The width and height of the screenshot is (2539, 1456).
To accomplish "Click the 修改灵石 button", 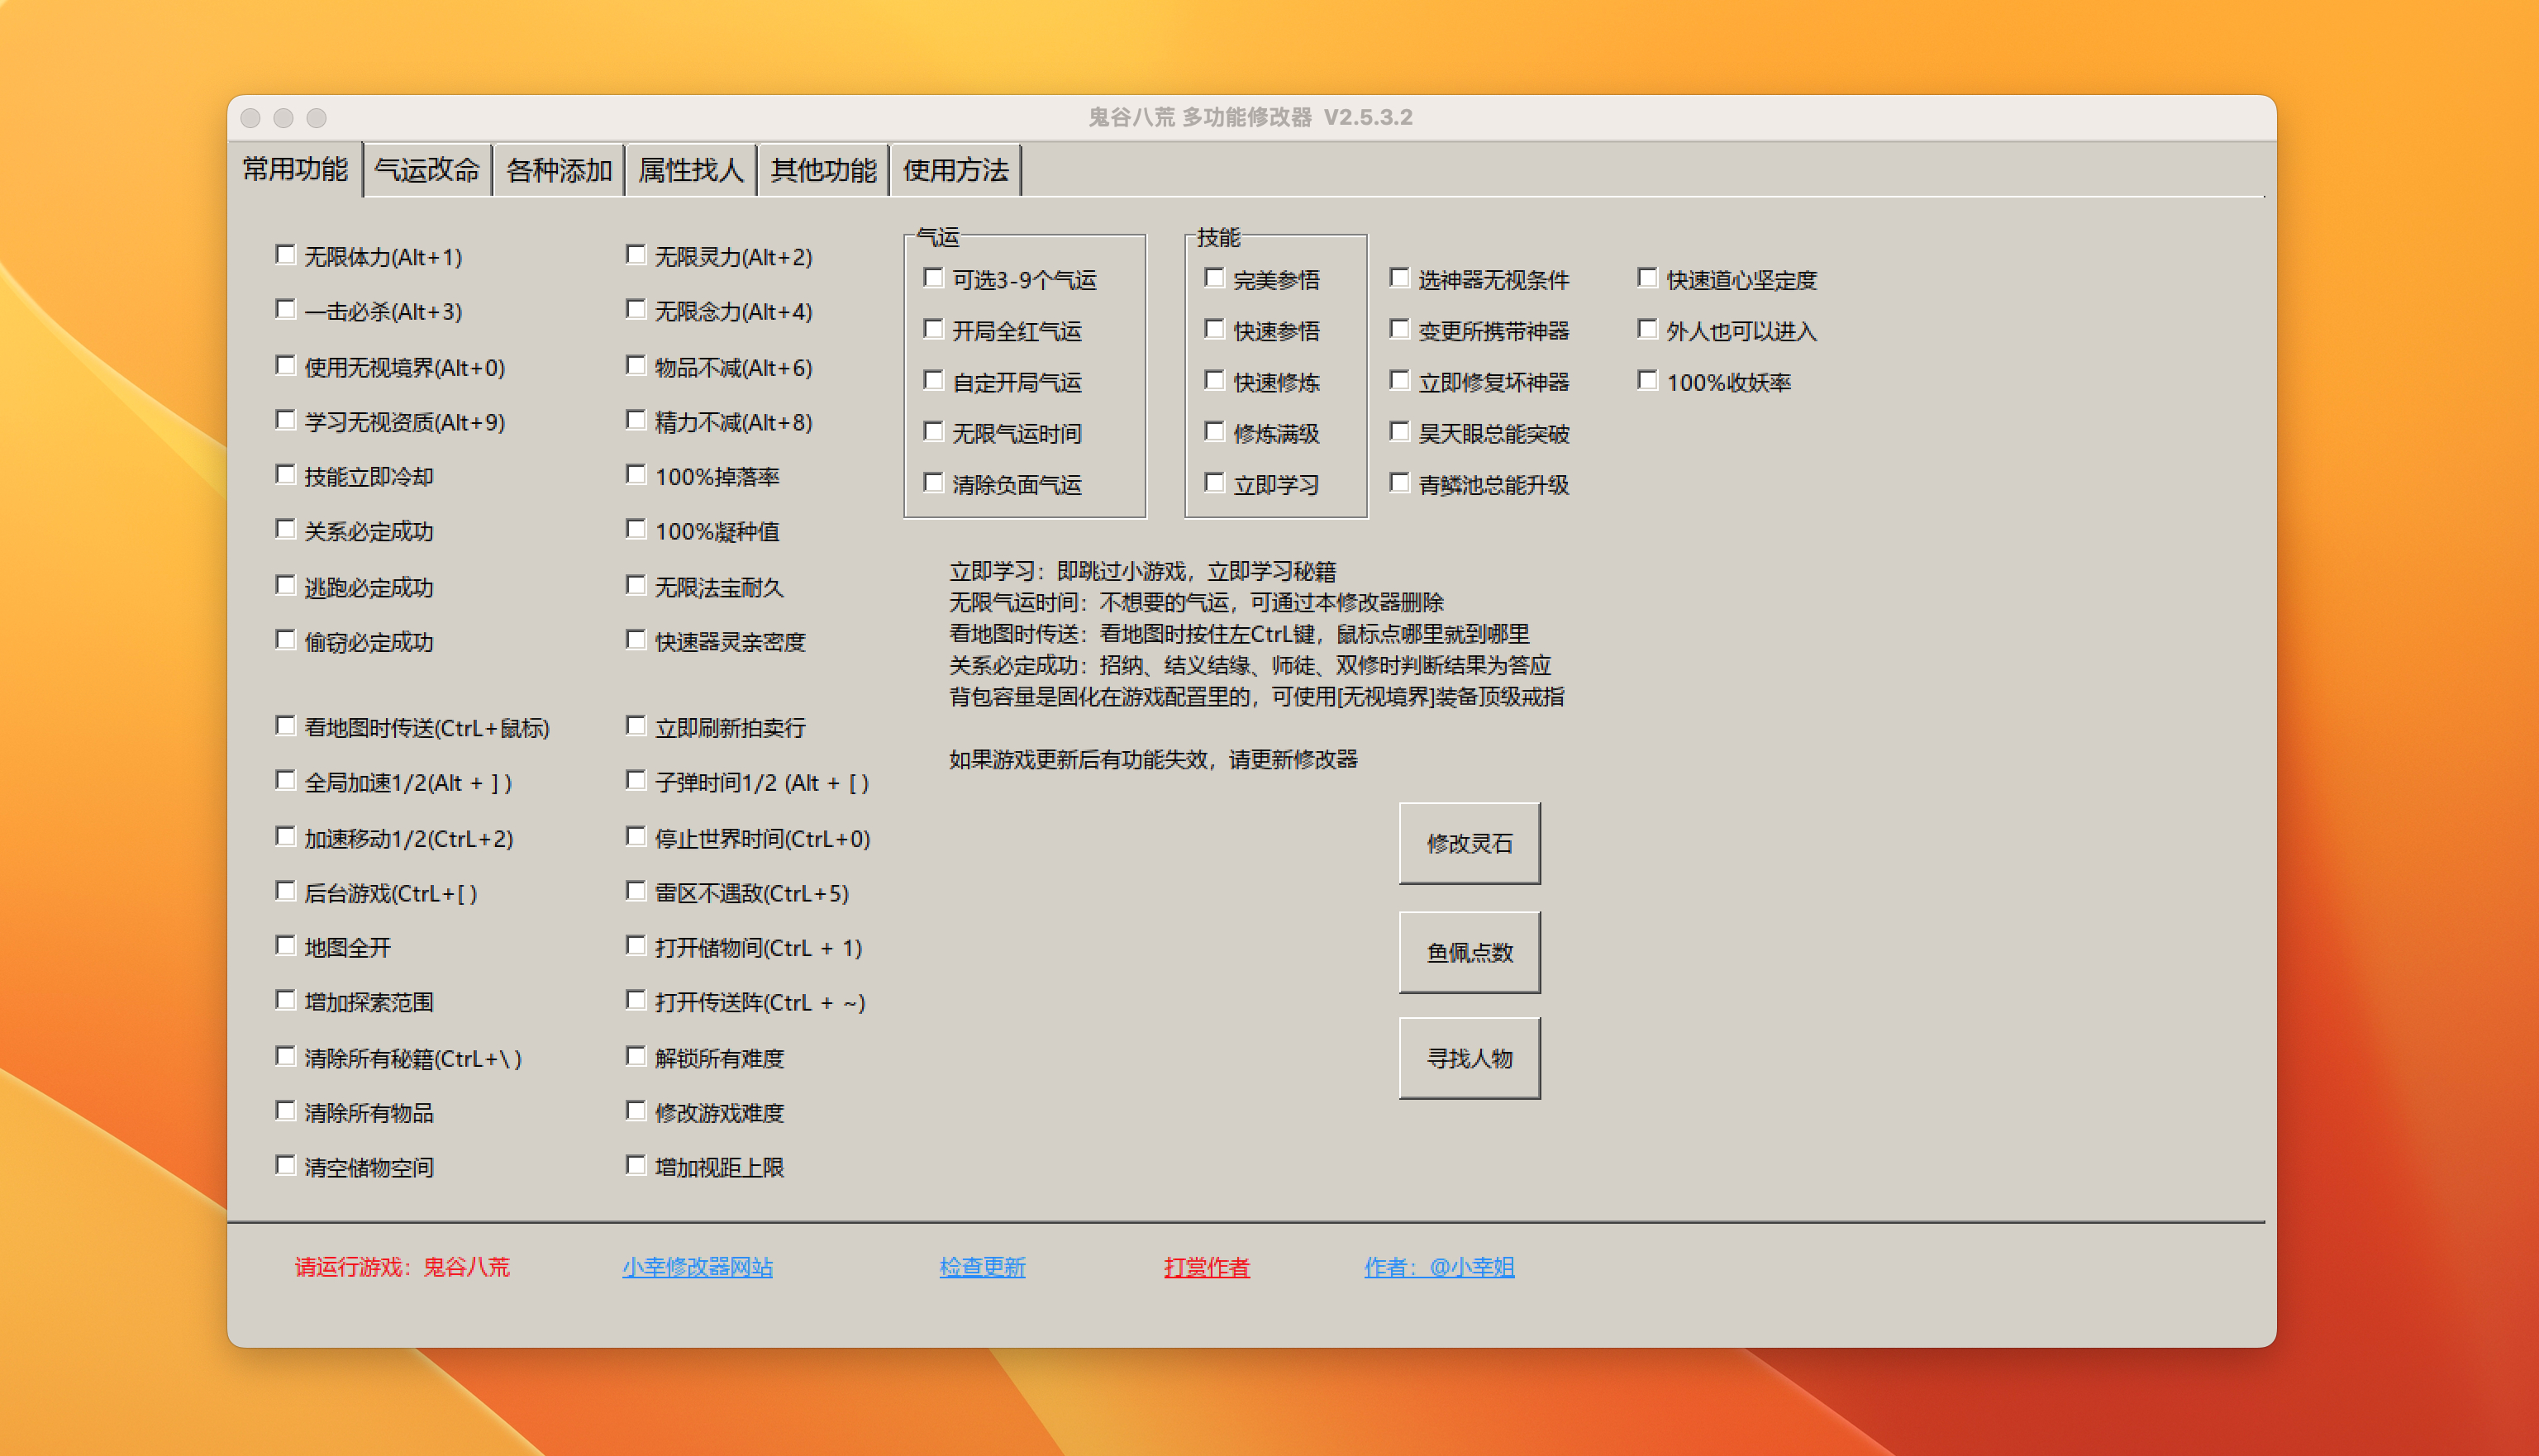I will click(x=1469, y=843).
